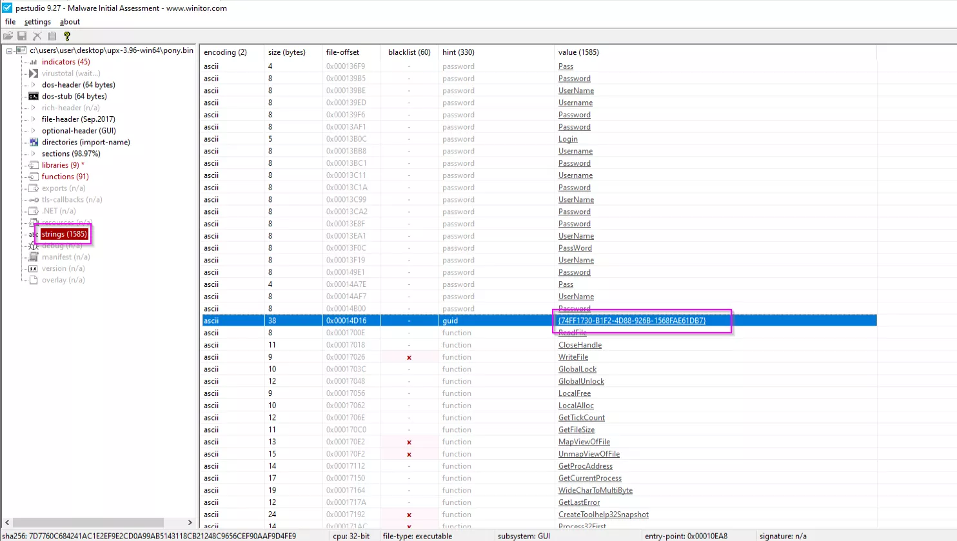Click the open file toolbar icon

tap(8, 36)
